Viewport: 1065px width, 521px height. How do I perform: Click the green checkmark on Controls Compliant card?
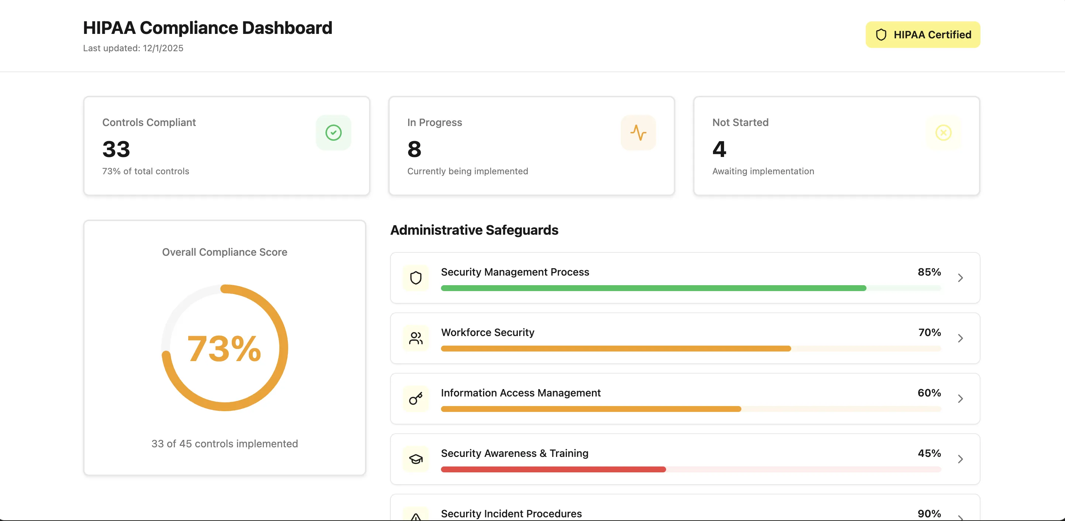tap(333, 133)
